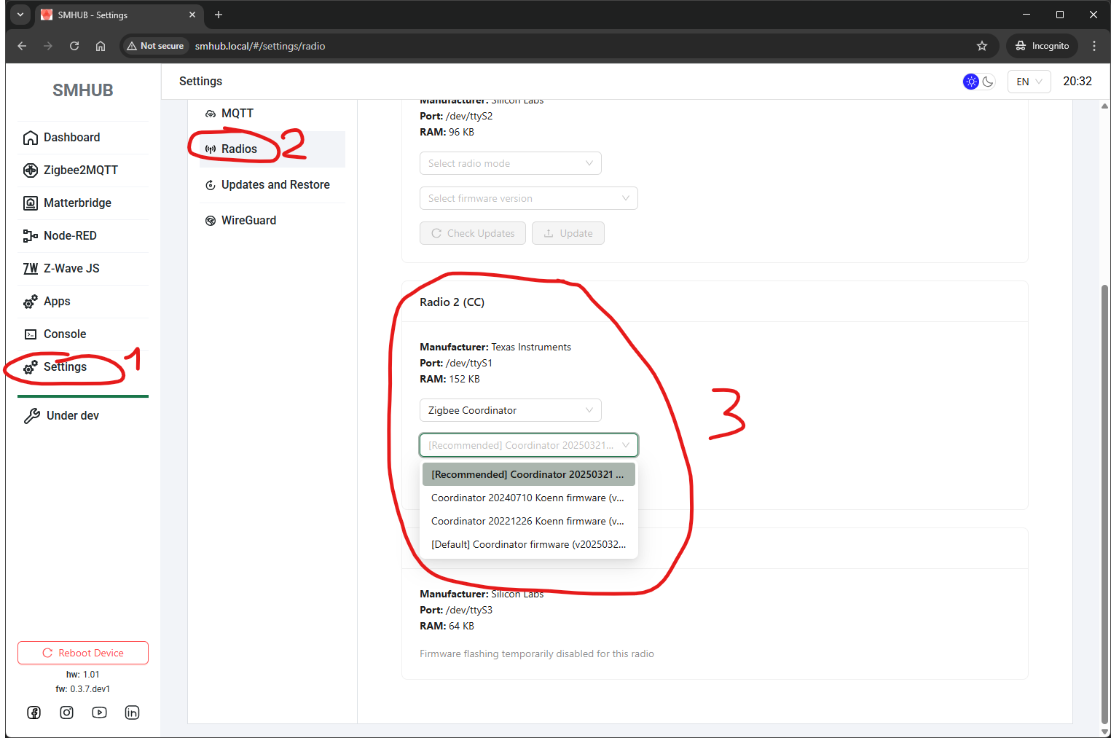Switch to dark theme moon toggle
This screenshot has height=738, width=1111.
988,82
